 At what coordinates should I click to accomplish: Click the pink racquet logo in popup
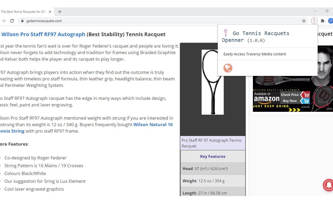pos(226,33)
